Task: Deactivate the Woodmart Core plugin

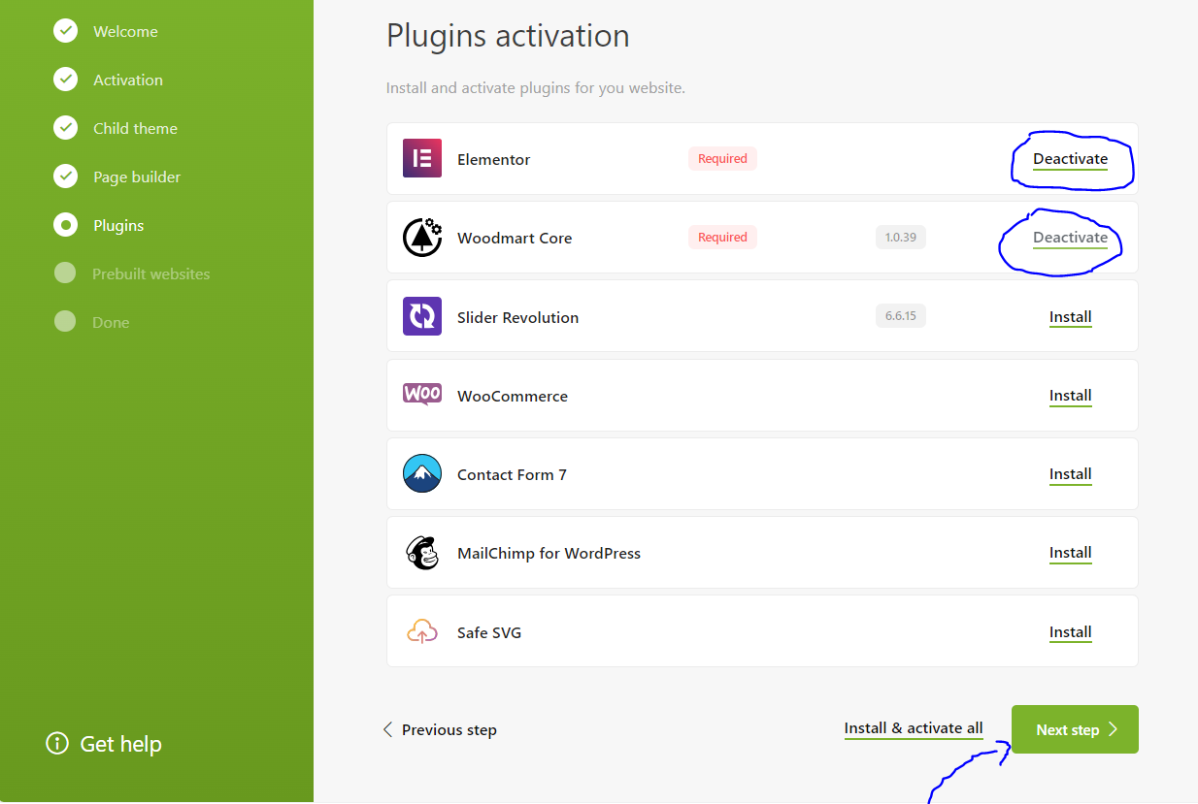Action: [1070, 238]
